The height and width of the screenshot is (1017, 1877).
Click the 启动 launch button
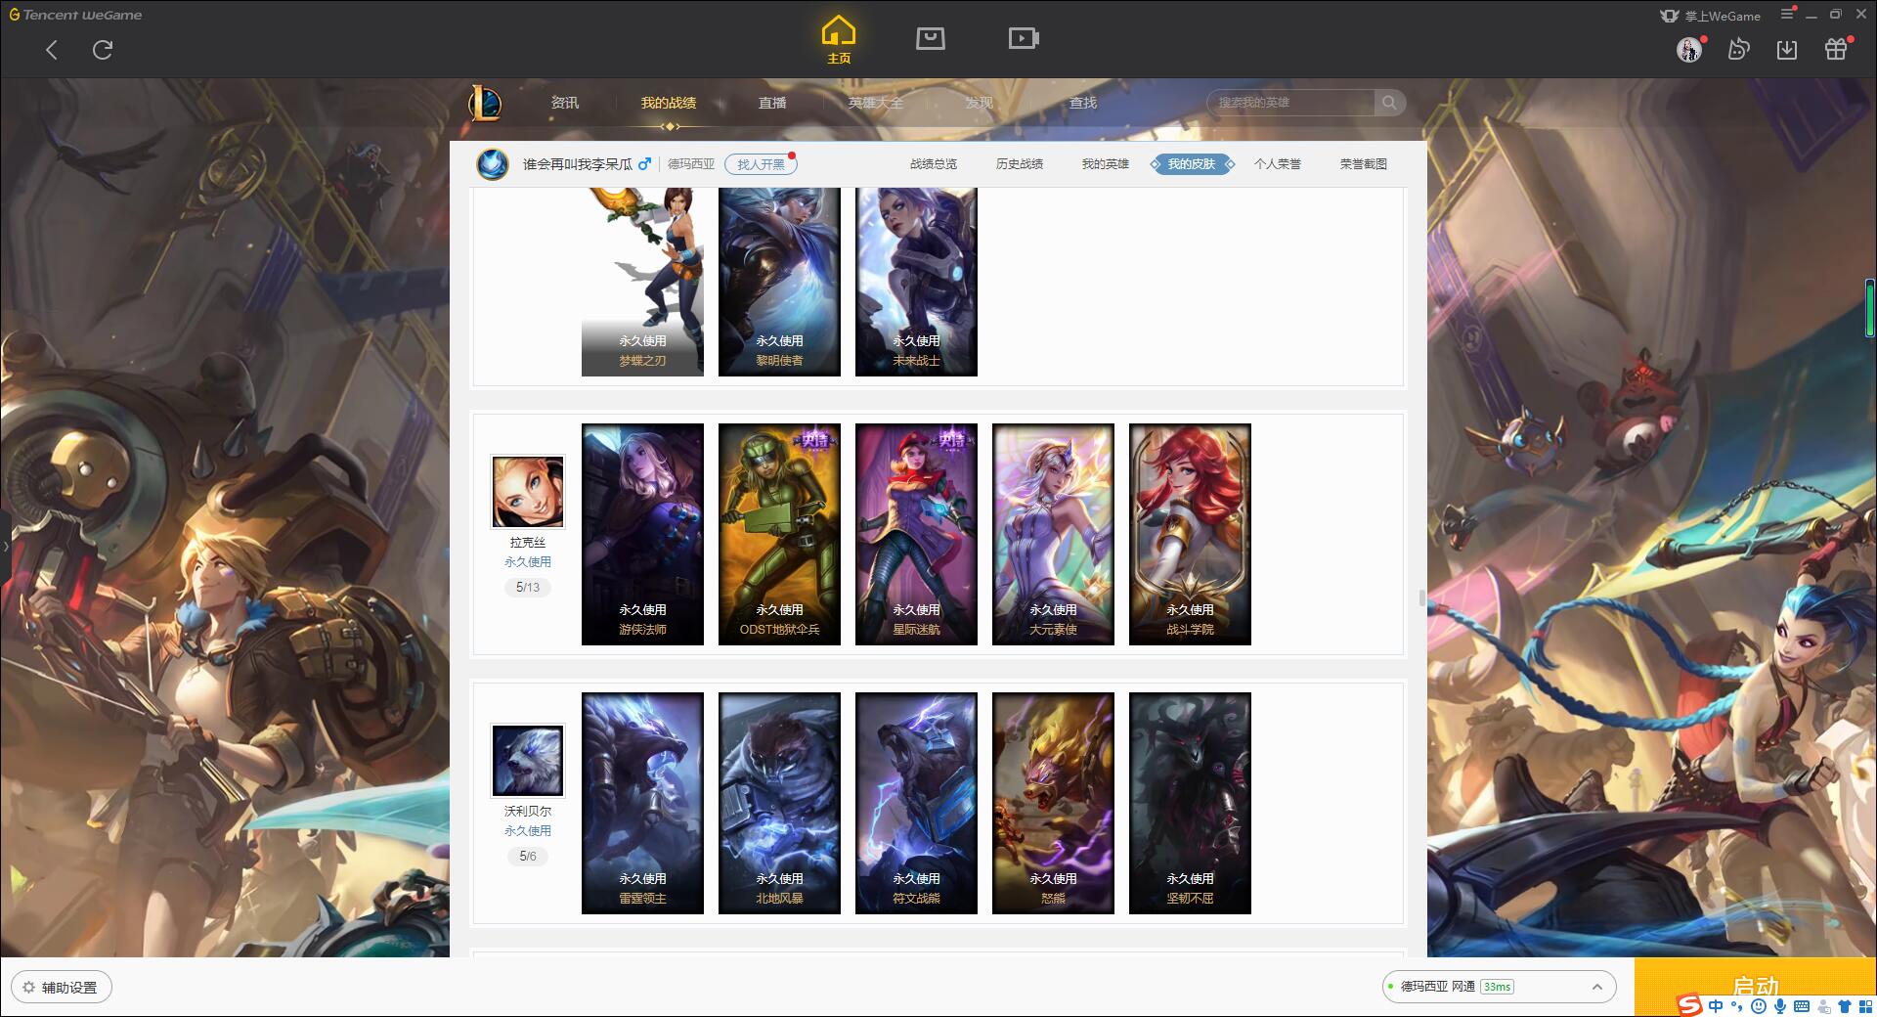pos(1755,986)
